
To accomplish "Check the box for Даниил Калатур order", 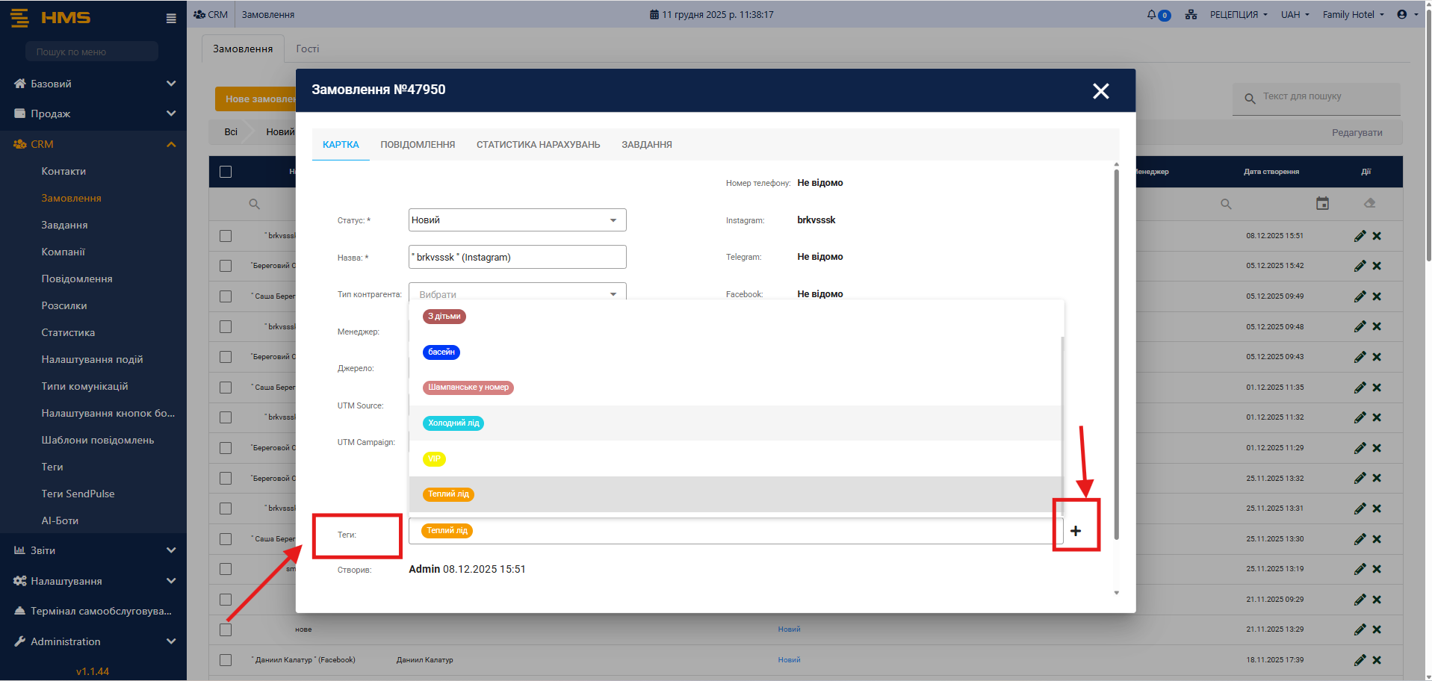I will tap(226, 660).
